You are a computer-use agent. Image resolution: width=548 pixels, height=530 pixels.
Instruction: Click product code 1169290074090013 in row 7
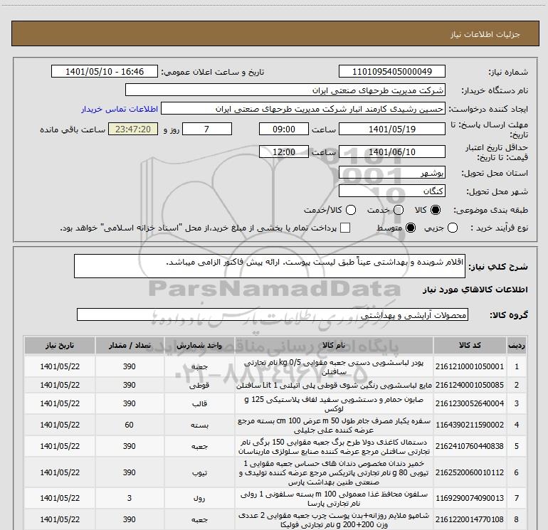pos(470,498)
